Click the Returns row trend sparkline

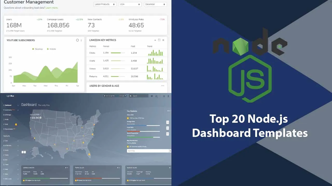tap(155, 76)
